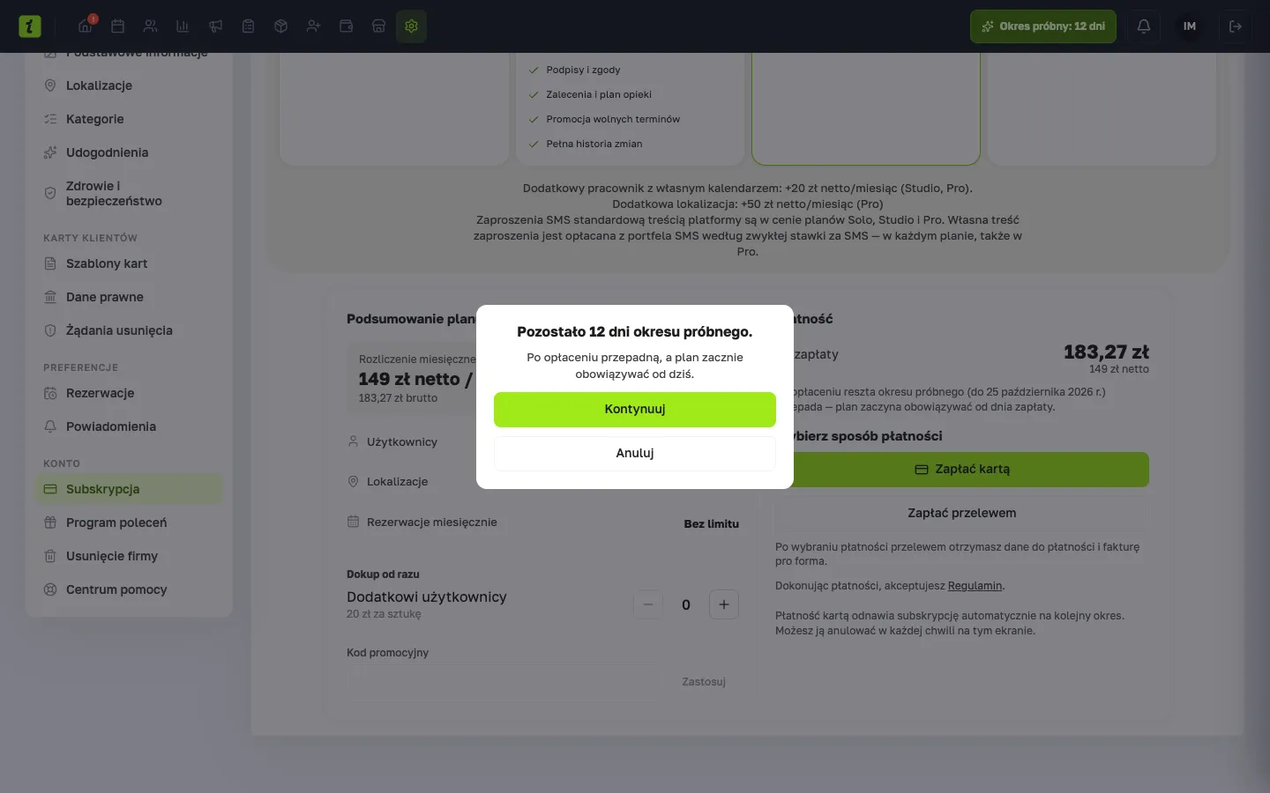Open Usunięcie firmy sidebar item
Viewport: 1270px width, 793px height.
click(129, 556)
